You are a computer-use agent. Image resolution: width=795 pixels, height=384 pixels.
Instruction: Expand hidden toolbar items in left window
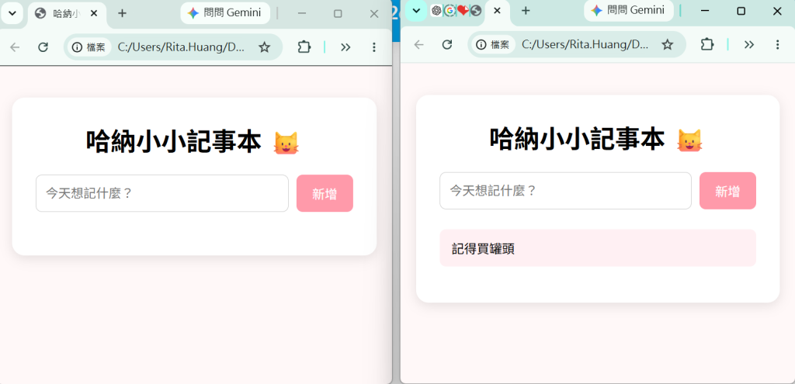coord(345,47)
